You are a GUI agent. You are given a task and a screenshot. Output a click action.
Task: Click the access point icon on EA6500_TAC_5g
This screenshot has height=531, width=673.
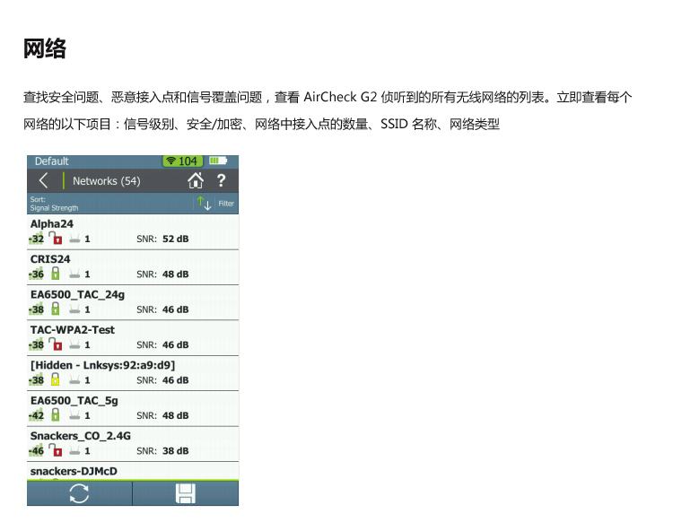click(74, 415)
